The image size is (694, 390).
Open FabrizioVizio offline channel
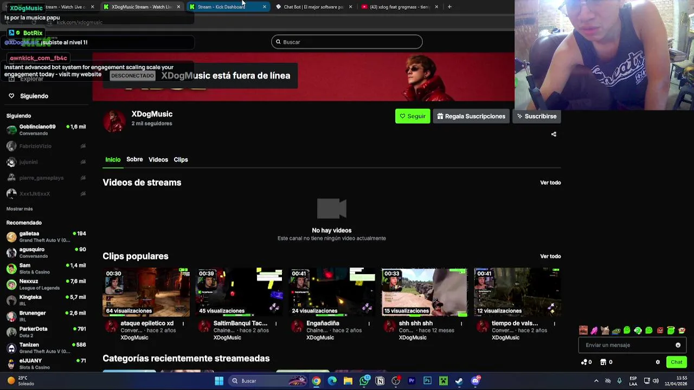[x=46, y=146]
